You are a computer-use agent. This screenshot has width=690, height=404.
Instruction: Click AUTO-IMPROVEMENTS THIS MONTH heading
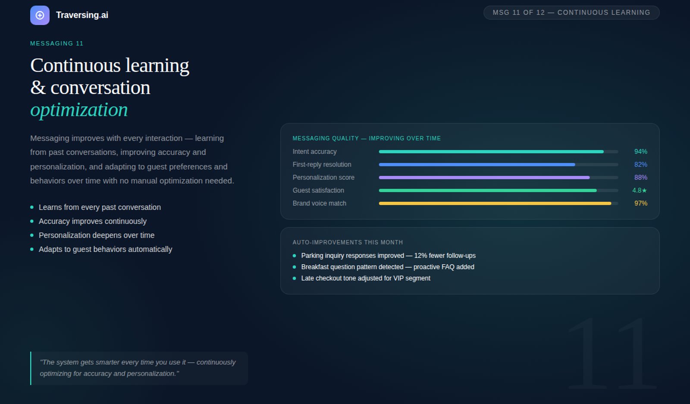pos(348,243)
